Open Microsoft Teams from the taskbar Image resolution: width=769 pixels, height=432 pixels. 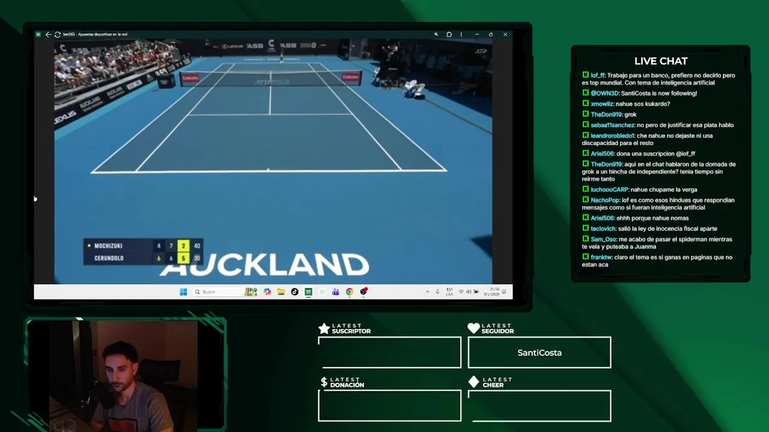(335, 292)
